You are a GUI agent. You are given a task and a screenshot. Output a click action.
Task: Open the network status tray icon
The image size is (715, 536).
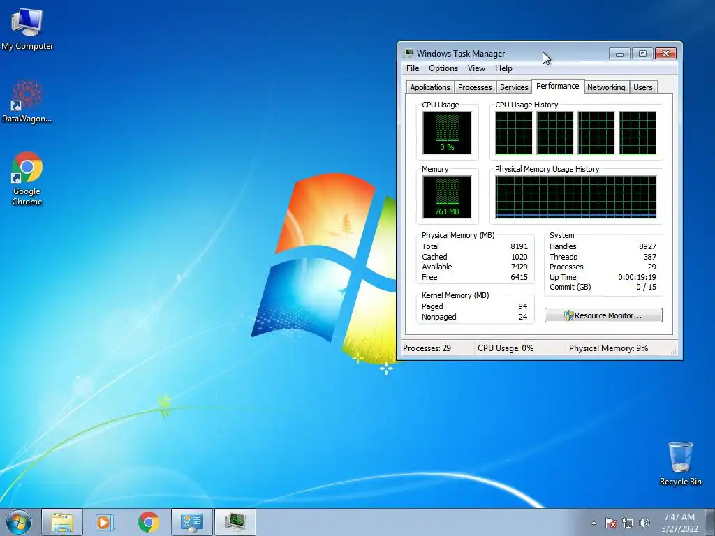628,523
